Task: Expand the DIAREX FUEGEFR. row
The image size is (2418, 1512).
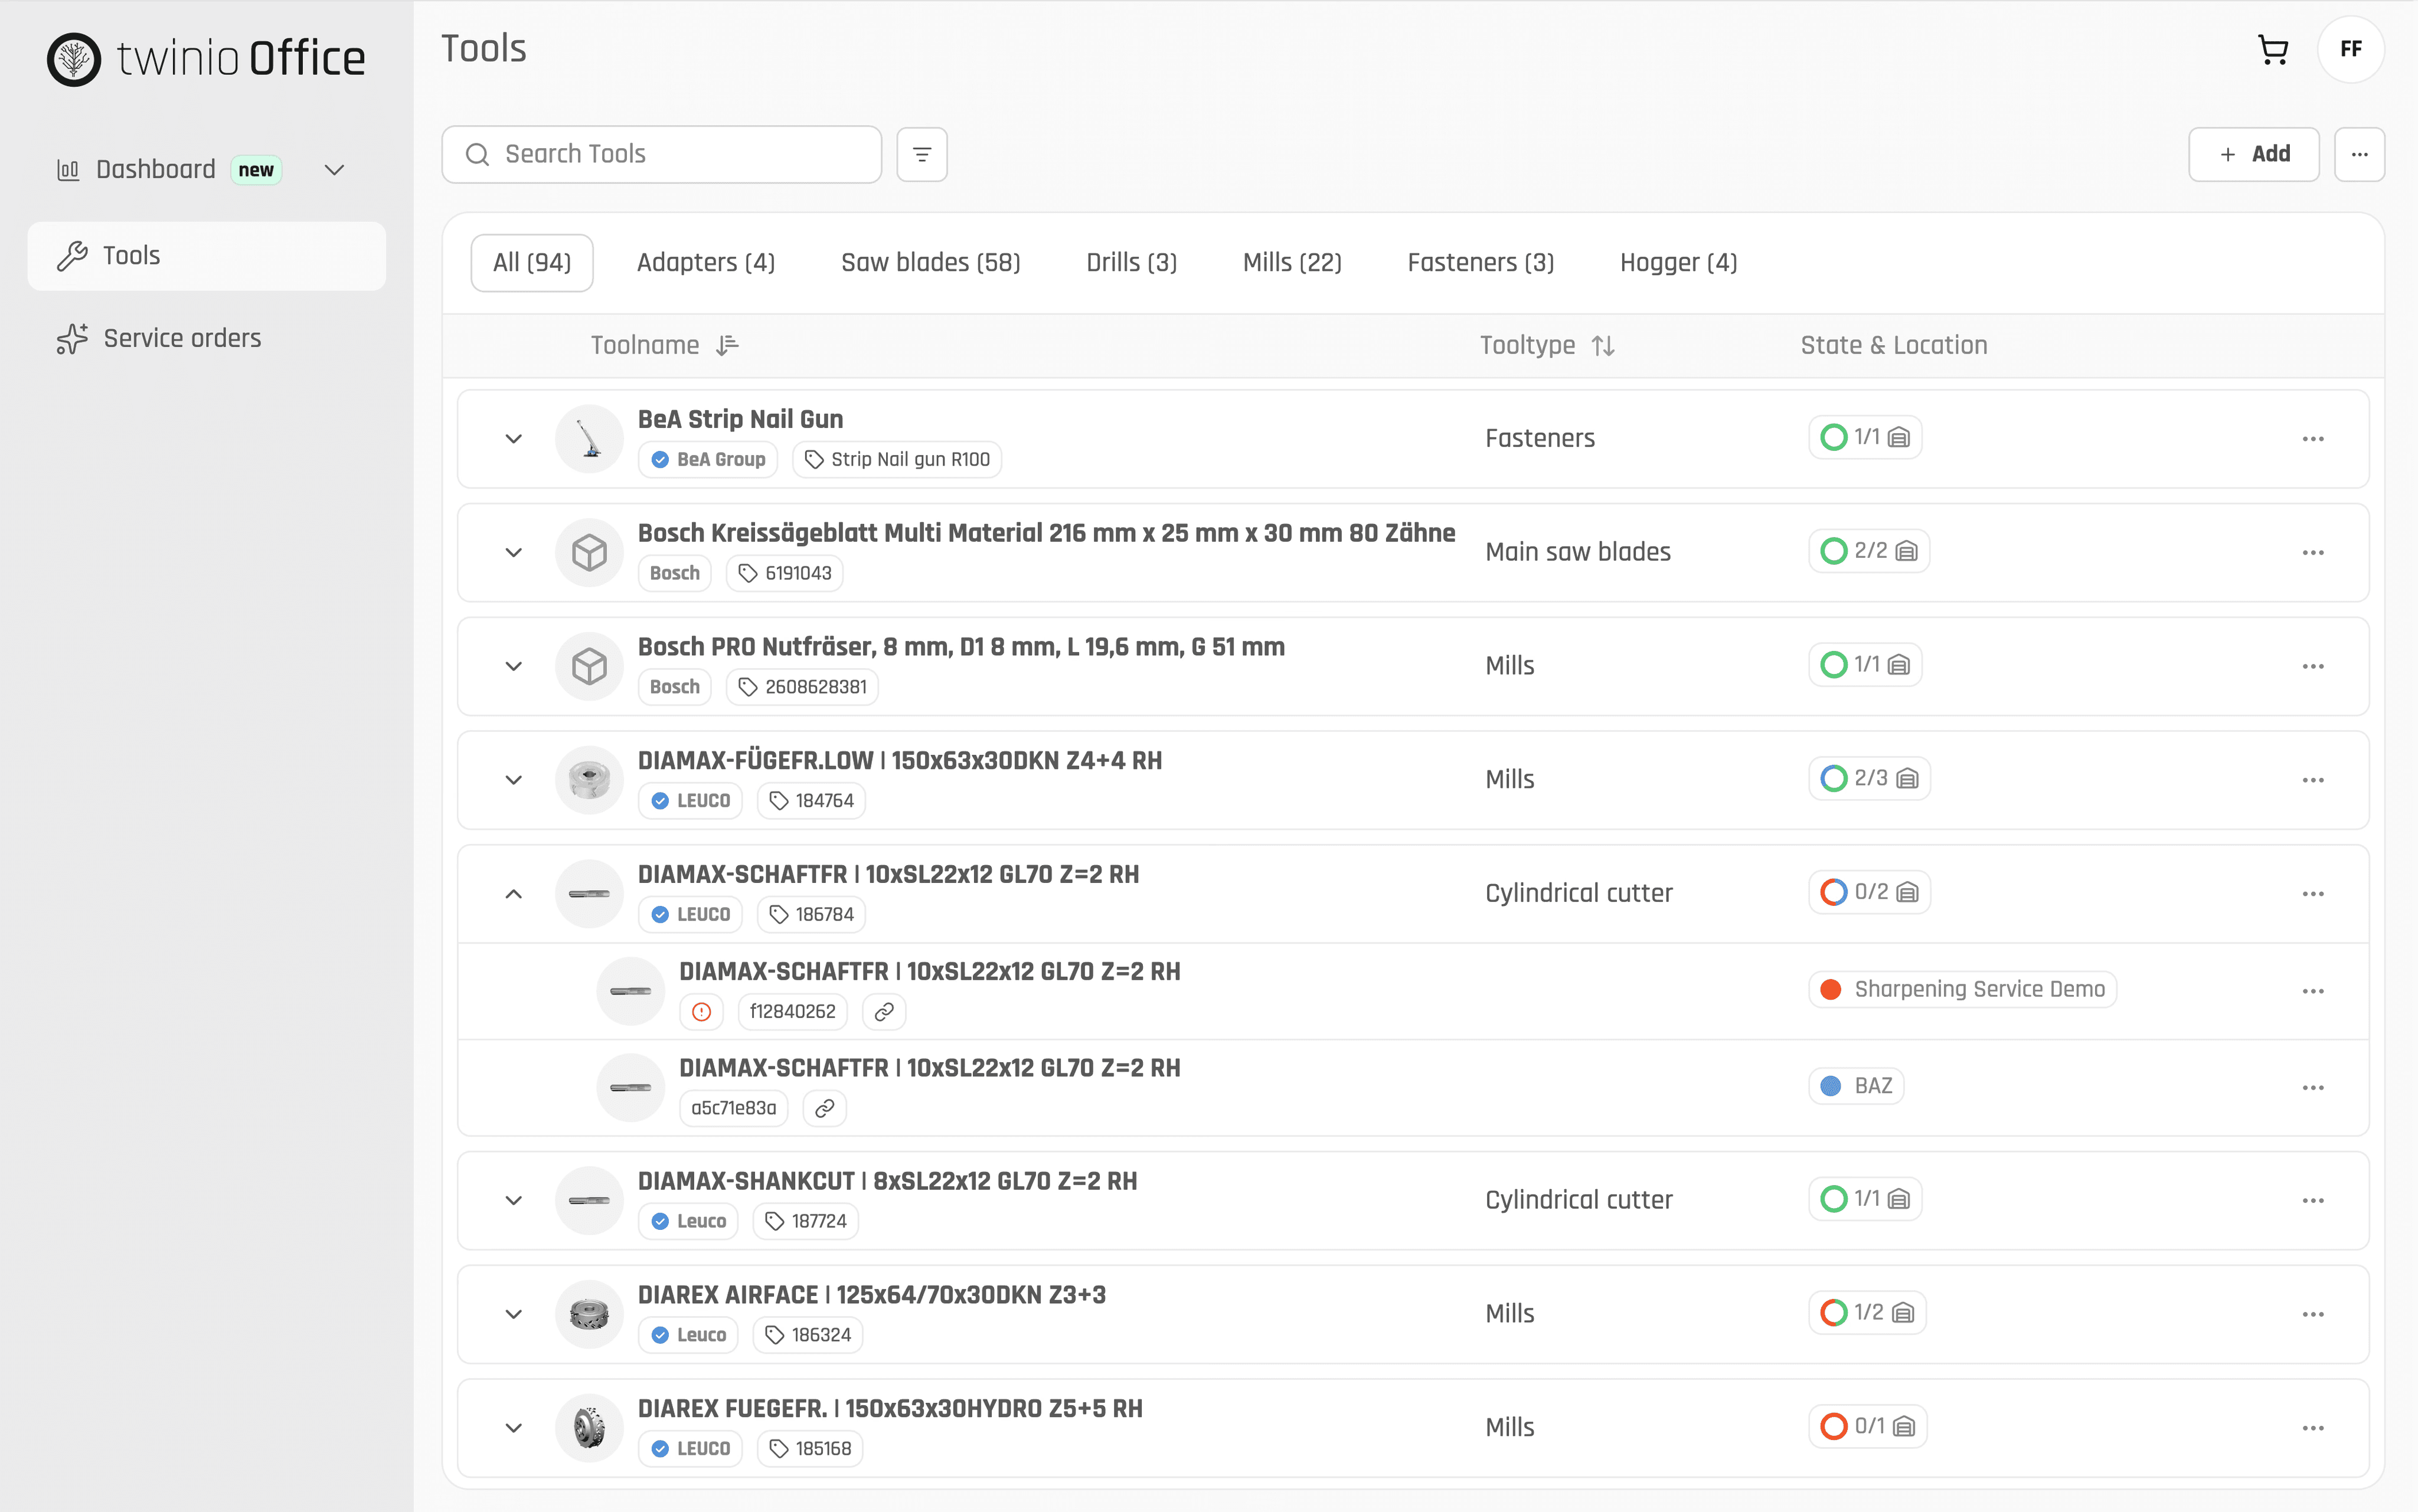Action: click(x=513, y=1428)
